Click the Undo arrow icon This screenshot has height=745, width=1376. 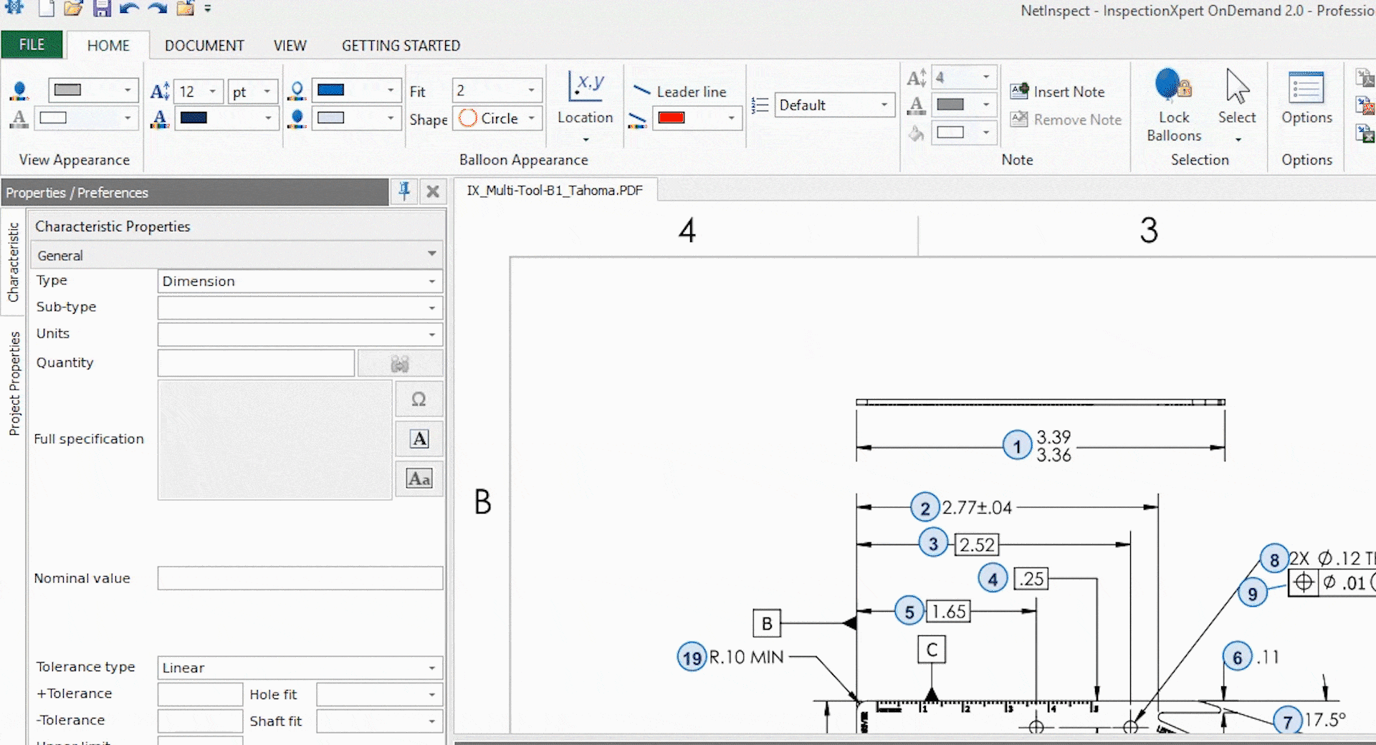tap(128, 9)
